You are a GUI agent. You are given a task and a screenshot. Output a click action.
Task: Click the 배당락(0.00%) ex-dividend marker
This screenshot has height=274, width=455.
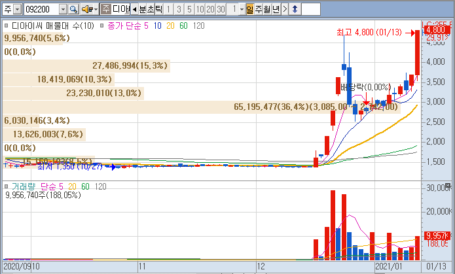(365, 87)
